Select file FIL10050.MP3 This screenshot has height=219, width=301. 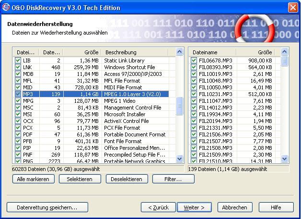216,87
